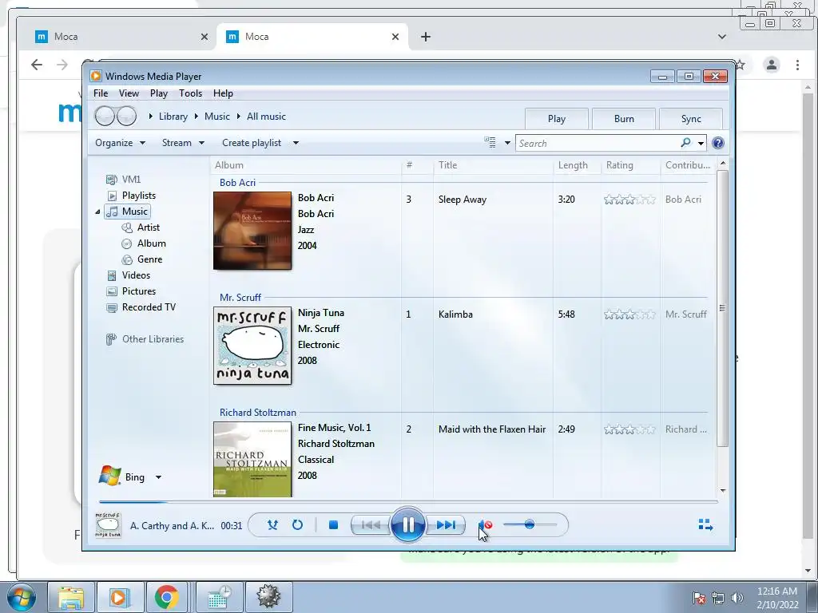Click the Ninja Tuna album cover
This screenshot has width=818, height=613.
pos(252,346)
